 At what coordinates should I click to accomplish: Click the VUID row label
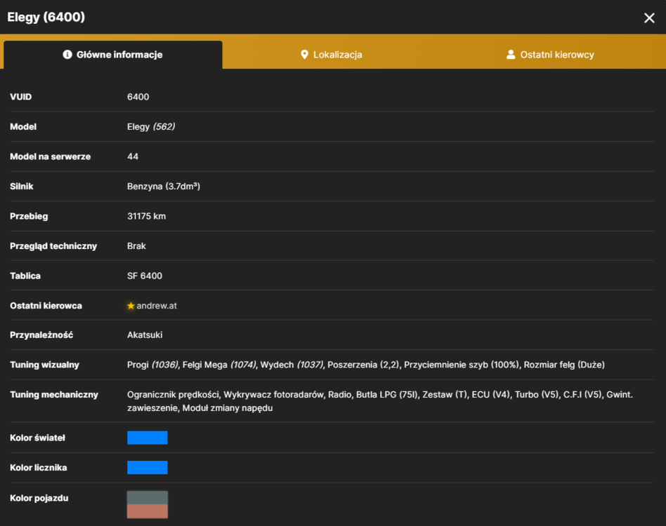[x=21, y=97]
